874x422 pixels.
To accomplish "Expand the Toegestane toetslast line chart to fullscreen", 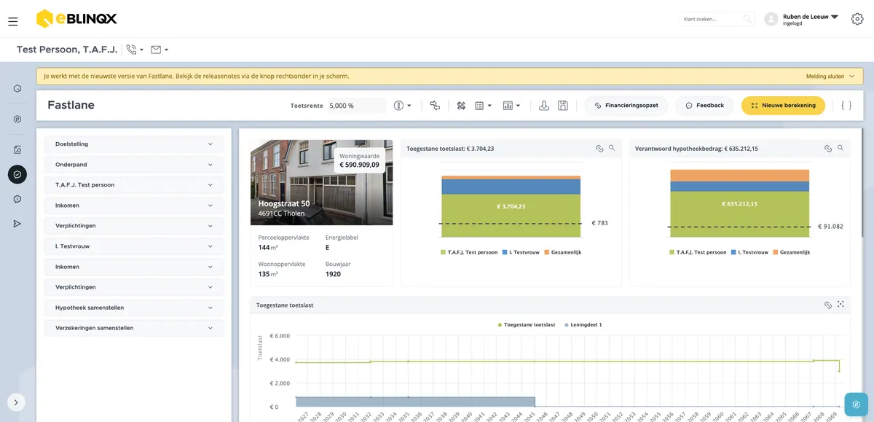I will (x=840, y=305).
